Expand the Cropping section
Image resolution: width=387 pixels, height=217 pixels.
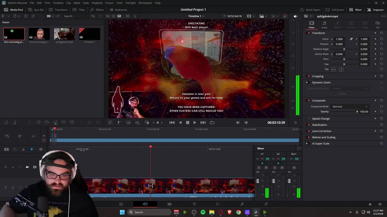318,76
